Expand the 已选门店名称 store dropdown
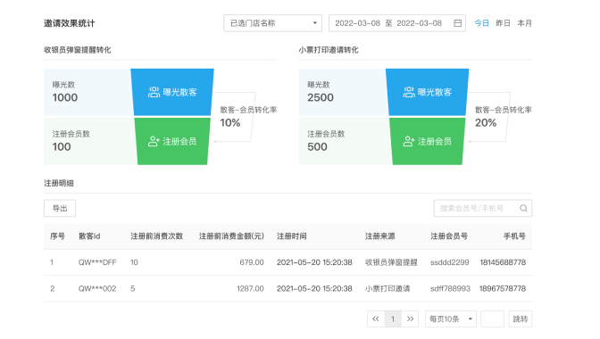The width and height of the screenshot is (600, 339). pyautogui.click(x=273, y=23)
